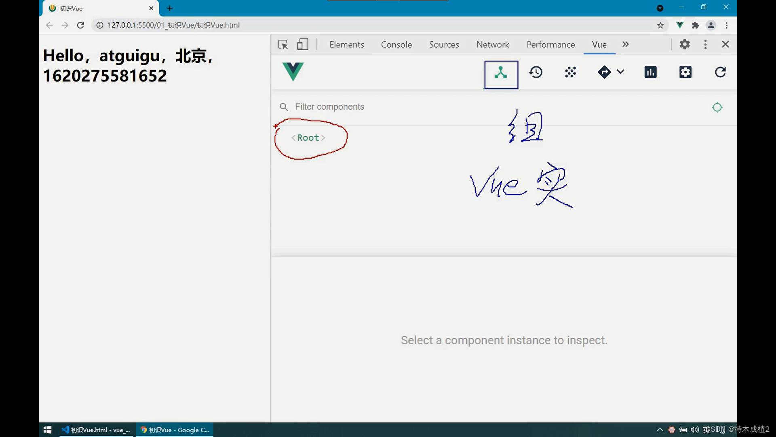Click the Vue logo in the devtools header
This screenshot has height=437, width=776.
(293, 72)
